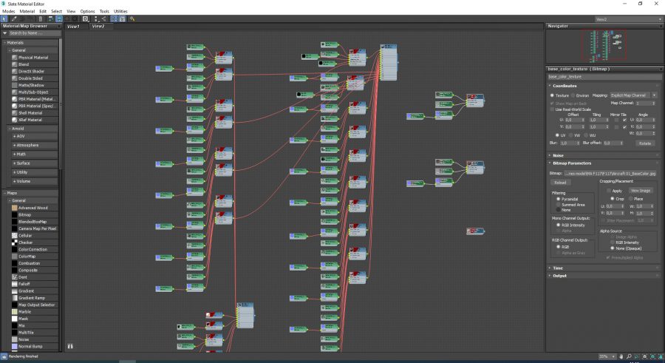Click Zoom Extents Selected icon in bottom bar
The height and width of the screenshot is (363, 665).
point(652,356)
